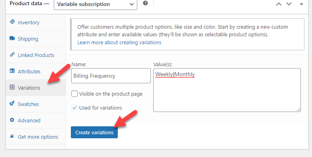Click the Linked Products chain icon

click(x=12, y=54)
